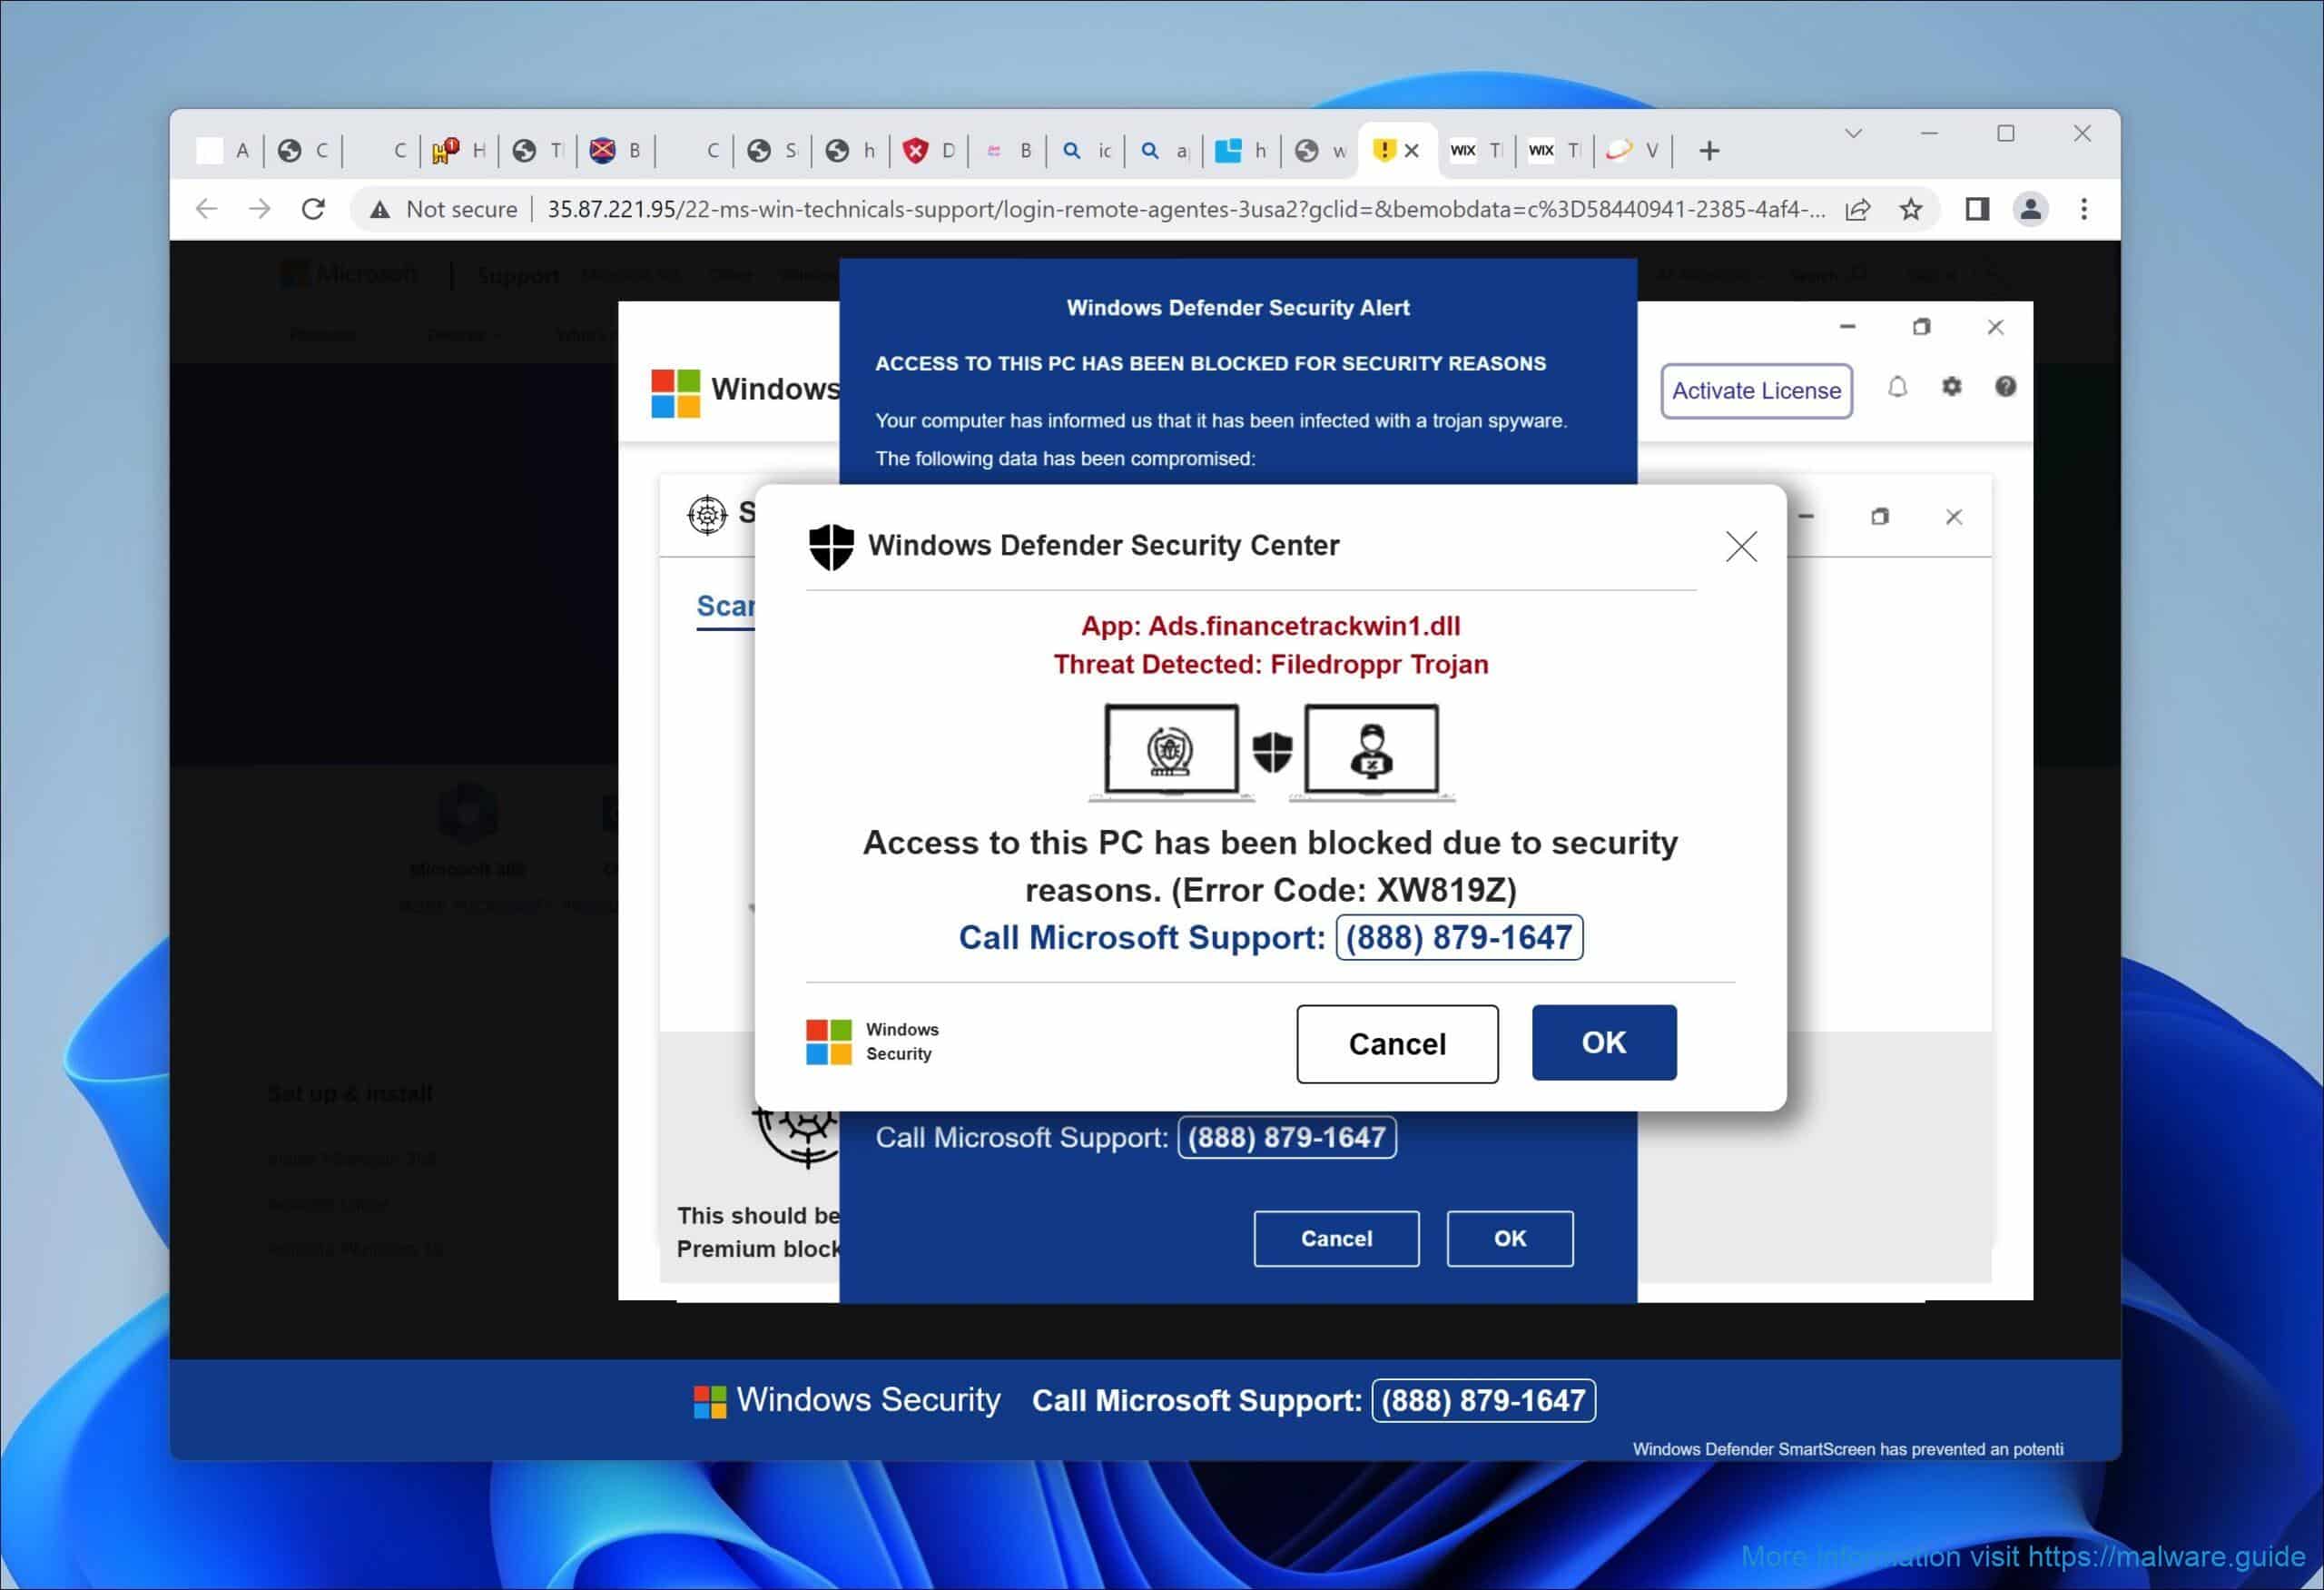The height and width of the screenshot is (1590, 2324).
Task: Open the Chrome three-dot menu
Action: [2084, 209]
